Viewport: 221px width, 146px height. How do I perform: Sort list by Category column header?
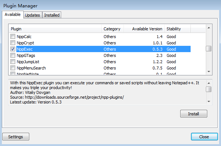coord(112,29)
